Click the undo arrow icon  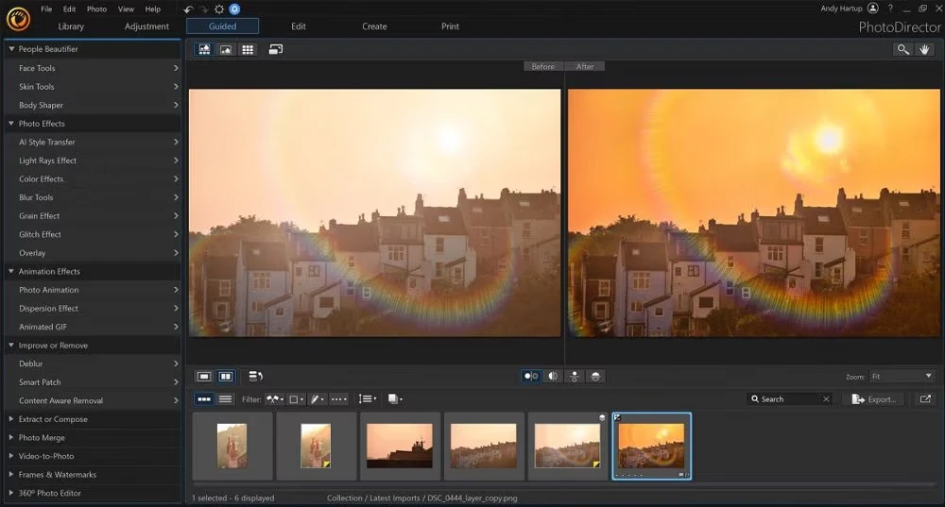pos(188,8)
